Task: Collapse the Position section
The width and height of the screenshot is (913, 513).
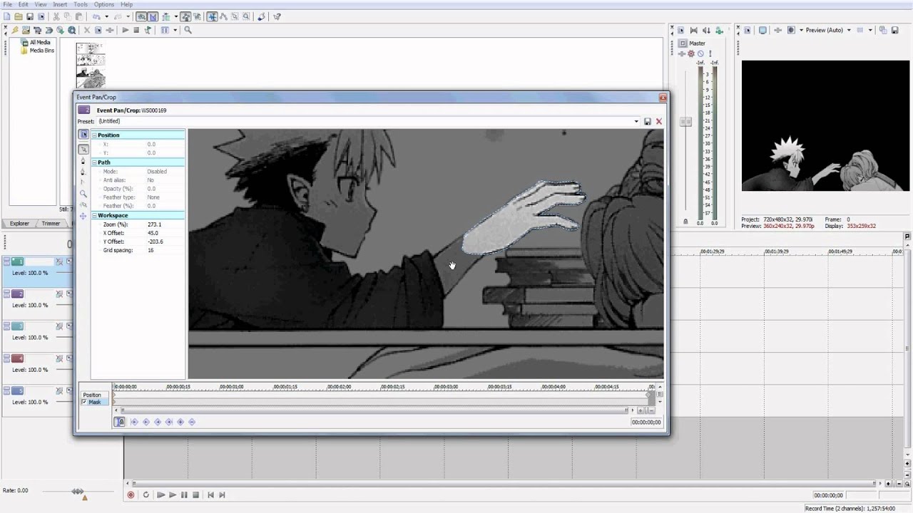Action: (94, 135)
